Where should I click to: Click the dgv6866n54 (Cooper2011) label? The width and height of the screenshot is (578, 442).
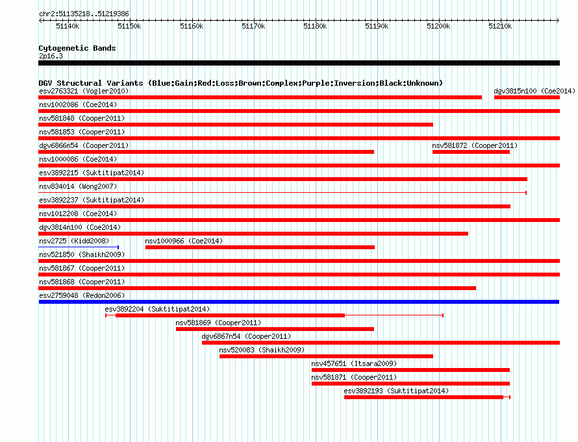click(x=84, y=145)
